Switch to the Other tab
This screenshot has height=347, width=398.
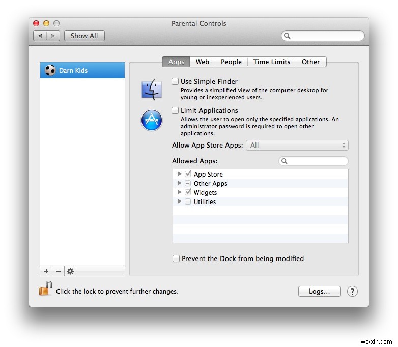310,62
